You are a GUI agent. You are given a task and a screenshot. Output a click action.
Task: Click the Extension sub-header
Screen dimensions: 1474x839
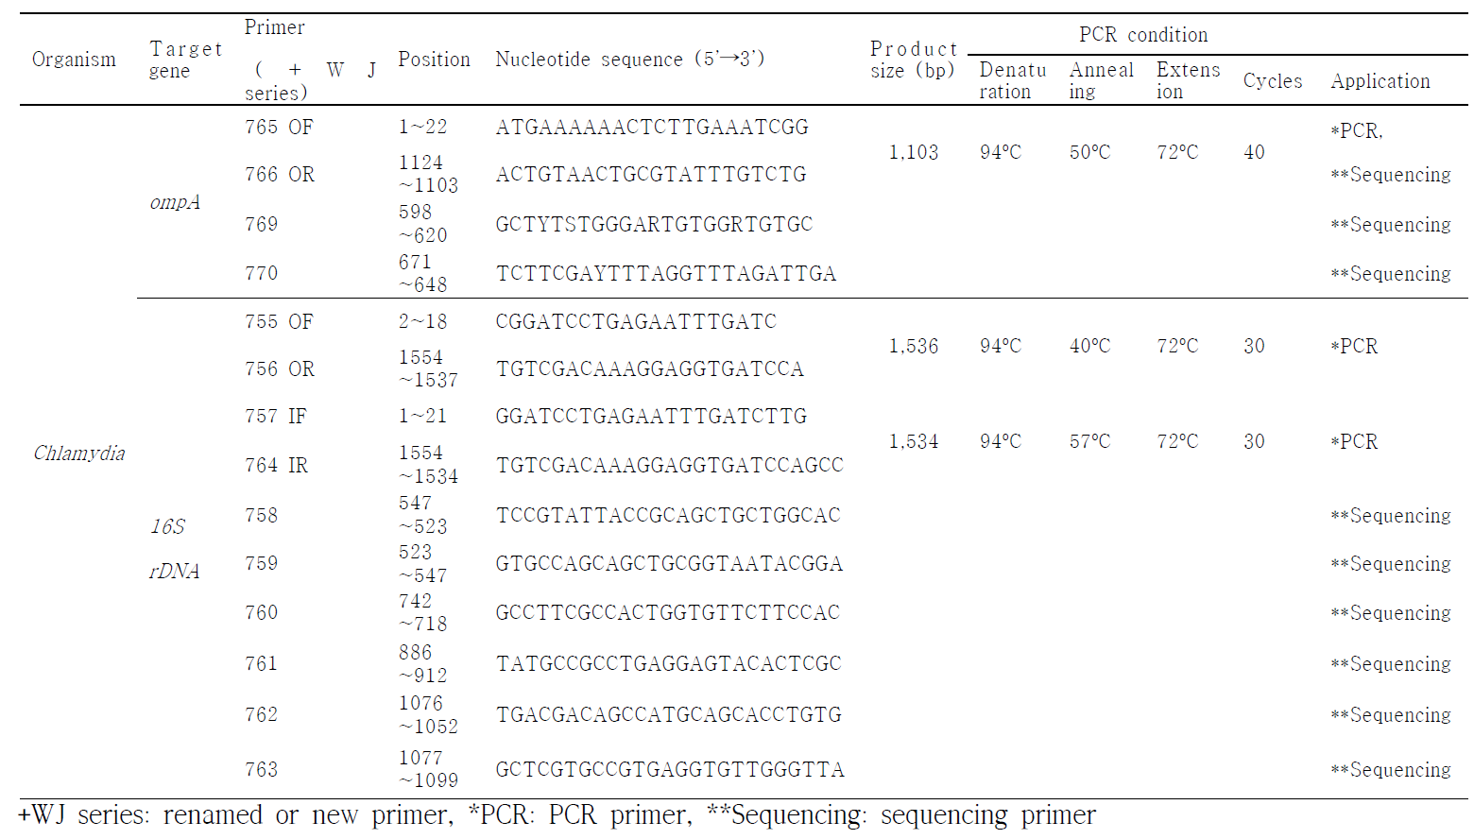pos(1188,80)
